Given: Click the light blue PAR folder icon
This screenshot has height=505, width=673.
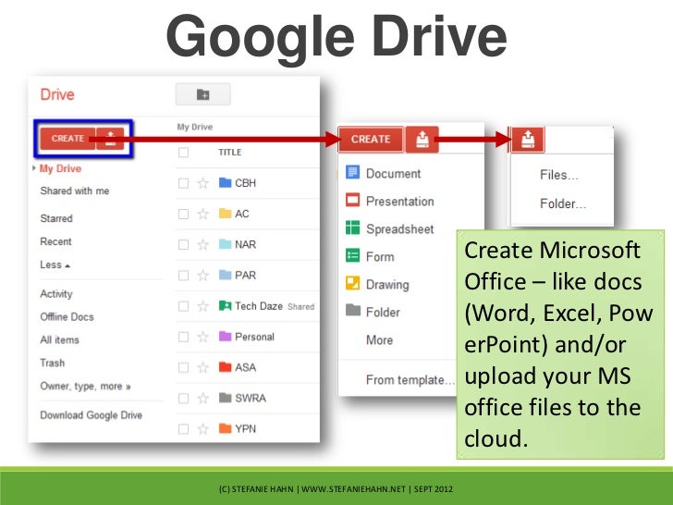Looking at the screenshot, I should click(225, 275).
